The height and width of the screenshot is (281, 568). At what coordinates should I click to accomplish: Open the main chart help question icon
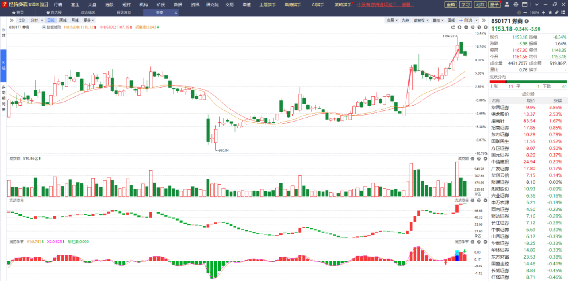click(479, 27)
